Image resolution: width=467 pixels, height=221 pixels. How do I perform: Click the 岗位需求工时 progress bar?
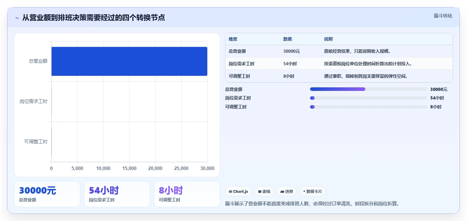pyautogui.click(x=369, y=98)
